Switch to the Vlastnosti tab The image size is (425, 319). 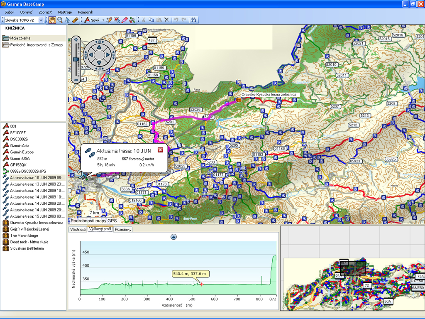[78, 229]
